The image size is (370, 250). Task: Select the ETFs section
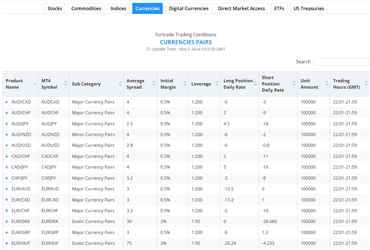[279, 8]
